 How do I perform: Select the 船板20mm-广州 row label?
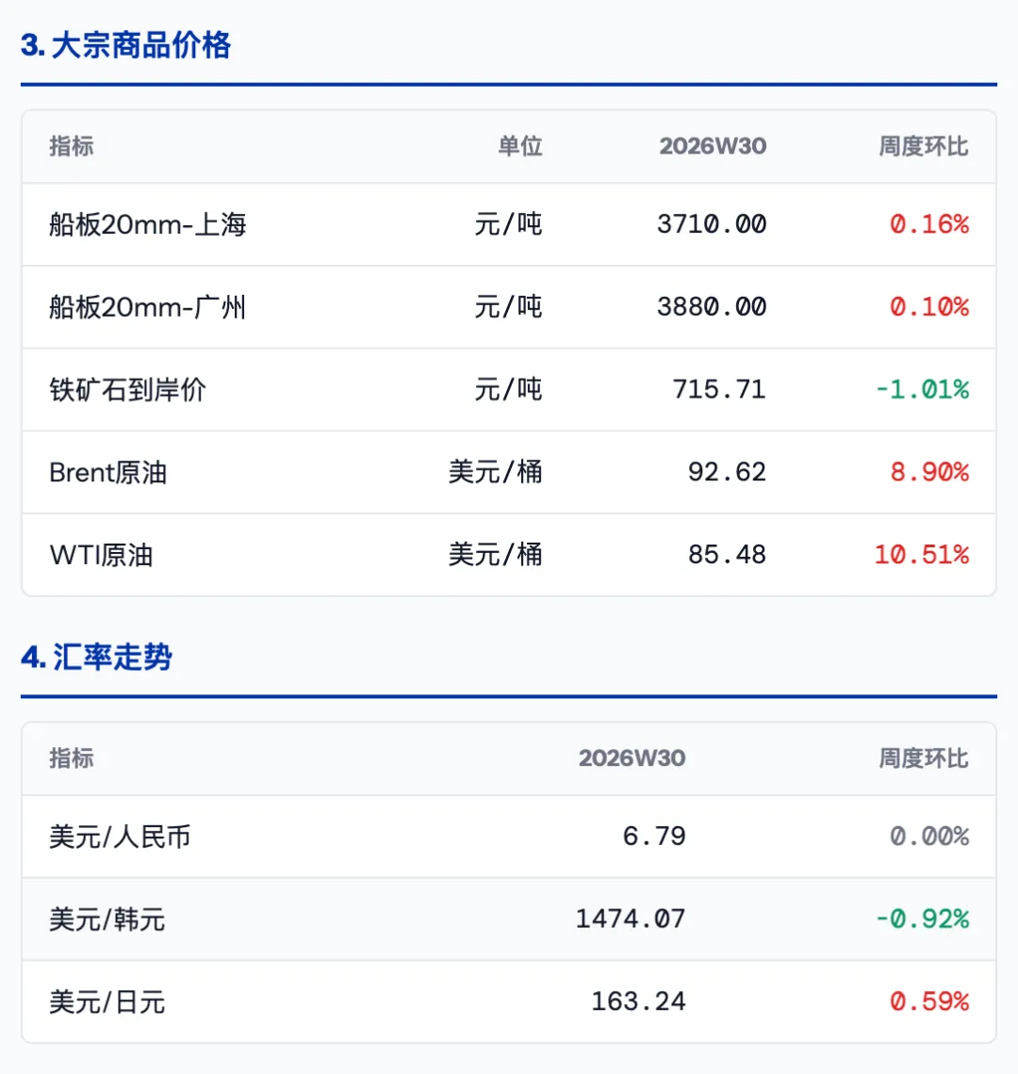tap(147, 307)
